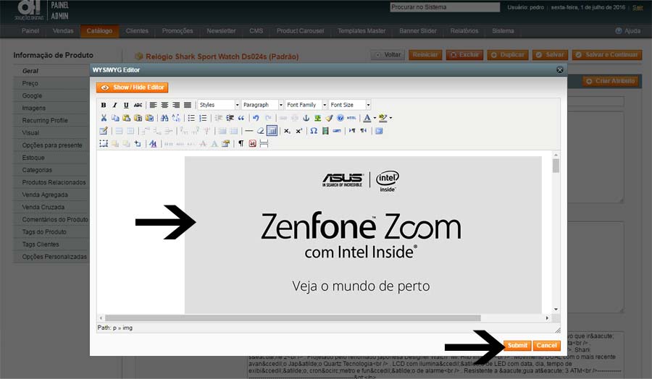
Task: Select the Imagens tab in sidebar
Action: point(34,108)
